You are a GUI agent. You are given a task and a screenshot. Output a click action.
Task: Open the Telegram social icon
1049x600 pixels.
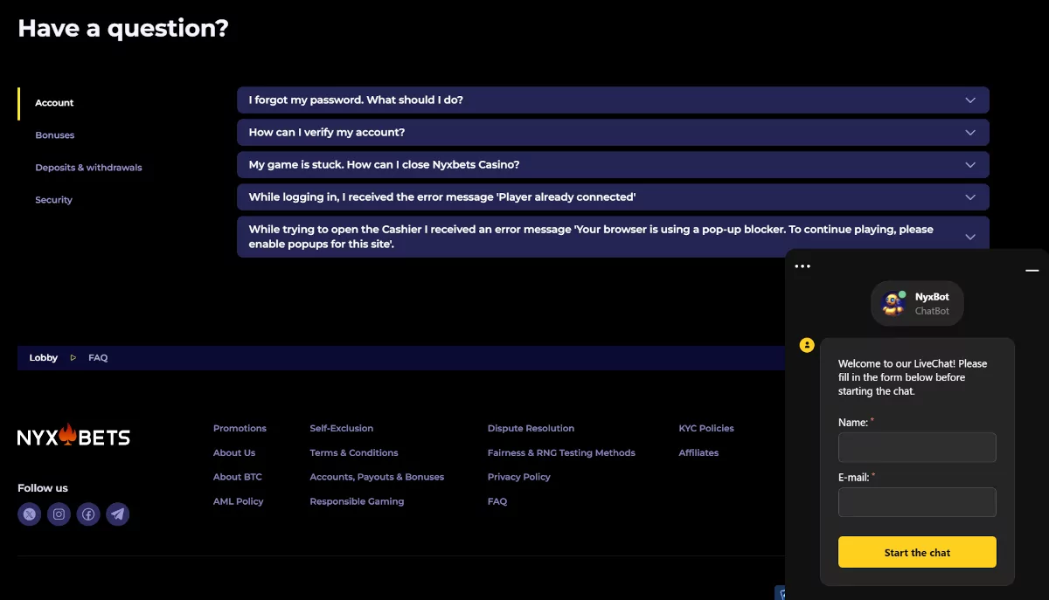[118, 514]
